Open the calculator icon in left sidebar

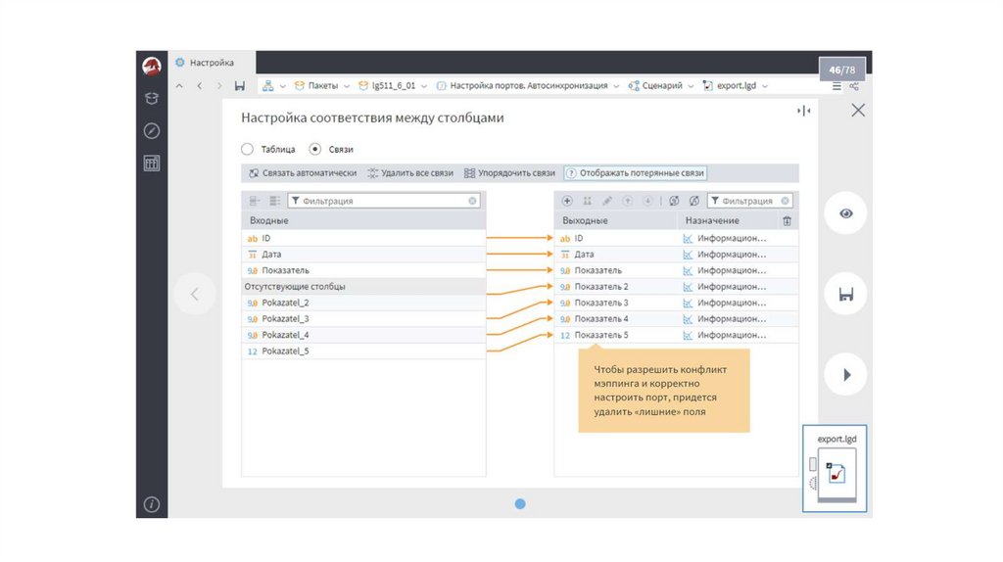(x=152, y=164)
